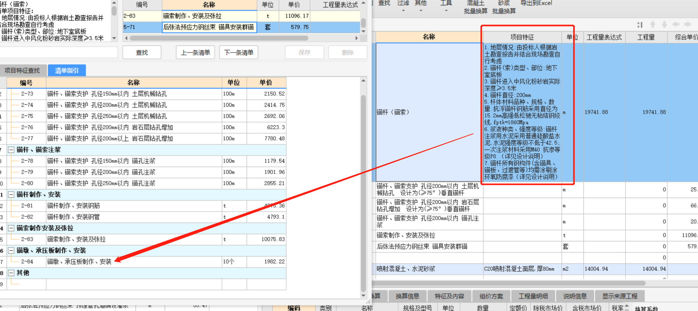Select row 2-80 孔径250mm以内 锚孔注浆
698x311 pixels.
[x=143, y=183]
